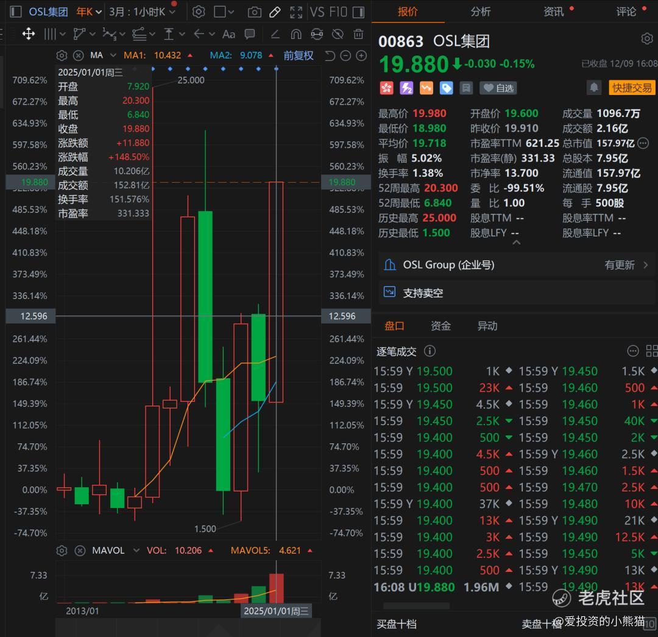Screen dimensions: 658x637
Task: Click the purple lightning badge icon
Action: (406, 88)
